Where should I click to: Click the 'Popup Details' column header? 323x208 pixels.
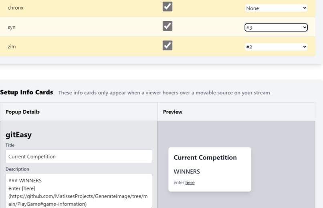pos(22,112)
